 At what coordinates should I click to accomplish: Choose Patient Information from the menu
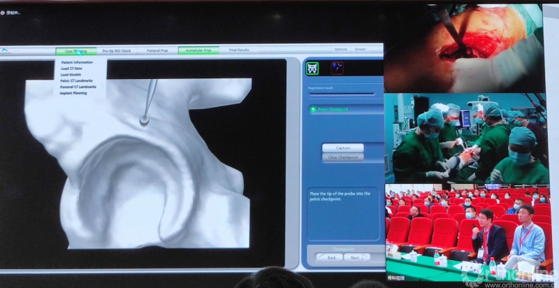point(76,63)
